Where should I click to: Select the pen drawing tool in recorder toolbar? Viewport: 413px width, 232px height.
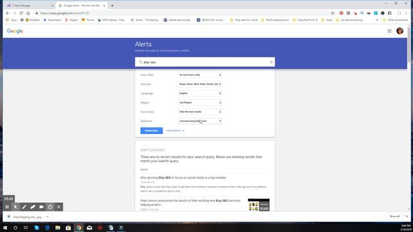24,207
